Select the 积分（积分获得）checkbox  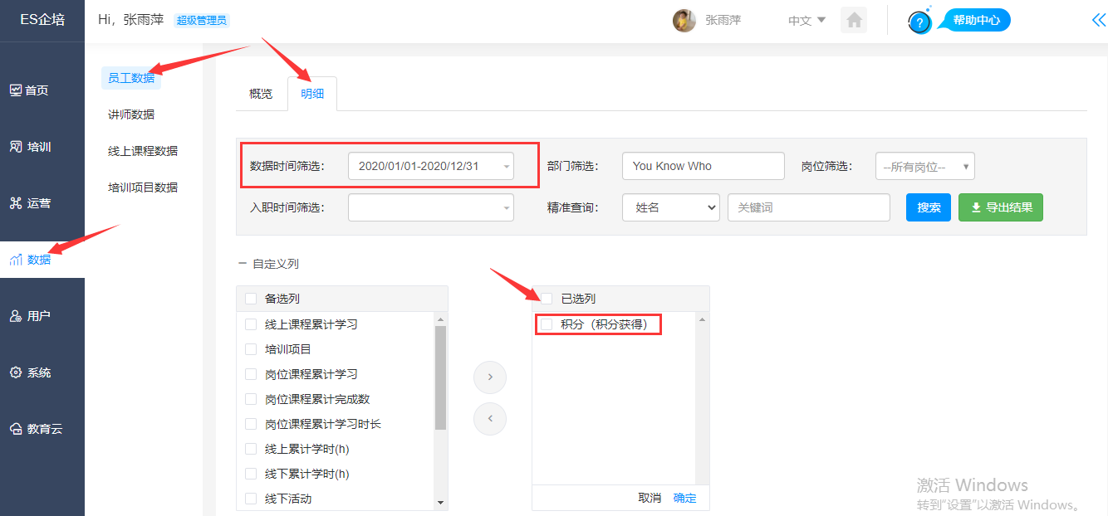[x=547, y=324]
